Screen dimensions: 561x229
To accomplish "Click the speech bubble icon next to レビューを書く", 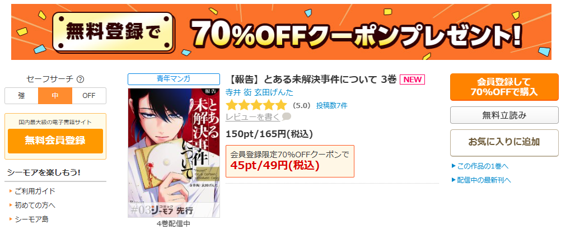I will click(x=287, y=116).
